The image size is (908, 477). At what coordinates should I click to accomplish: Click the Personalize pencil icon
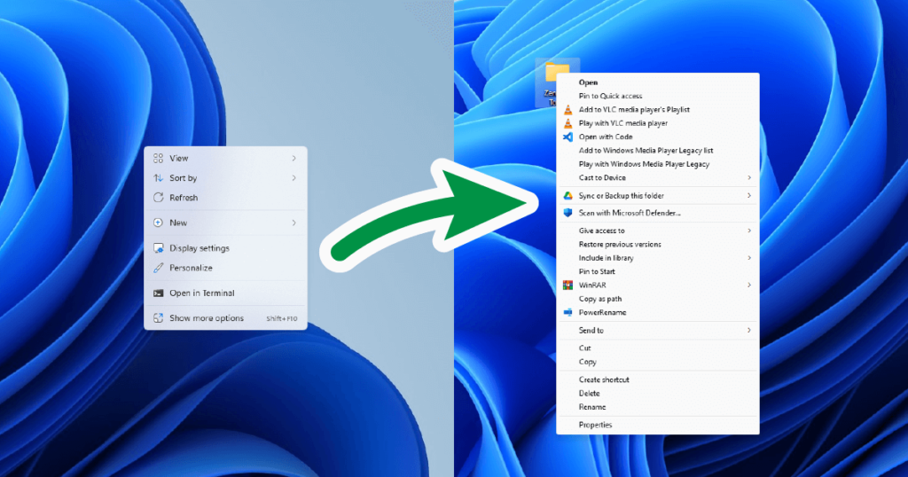(x=158, y=268)
